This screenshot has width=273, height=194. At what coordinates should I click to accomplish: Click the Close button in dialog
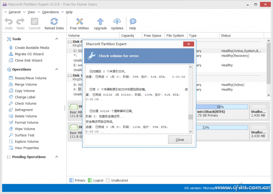[180, 140]
